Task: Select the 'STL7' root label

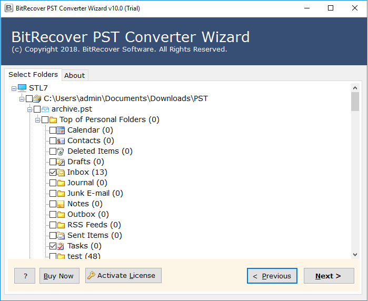Action: pyautogui.click(x=38, y=88)
